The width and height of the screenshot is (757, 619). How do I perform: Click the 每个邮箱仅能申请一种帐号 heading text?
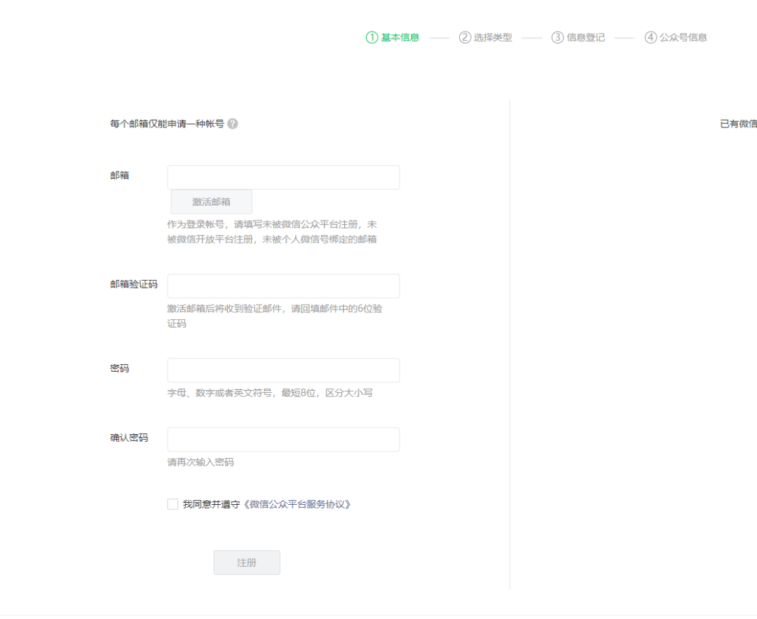coord(167,124)
